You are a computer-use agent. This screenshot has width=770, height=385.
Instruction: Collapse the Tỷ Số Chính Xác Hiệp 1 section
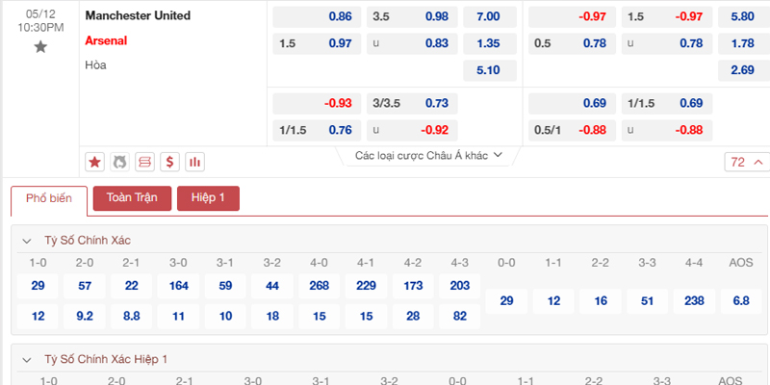[x=26, y=360]
